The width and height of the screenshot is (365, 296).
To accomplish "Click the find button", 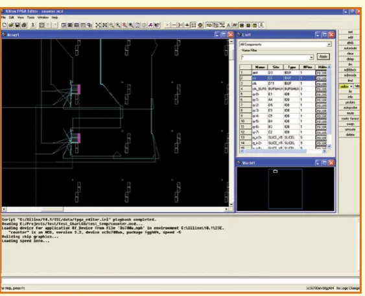I will point(350,80).
